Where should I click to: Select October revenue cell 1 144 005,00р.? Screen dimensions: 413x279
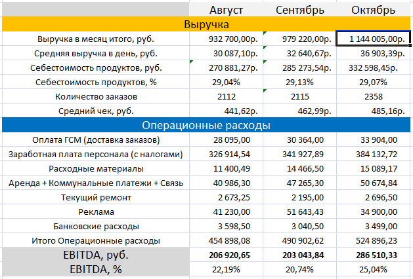pyautogui.click(x=373, y=39)
